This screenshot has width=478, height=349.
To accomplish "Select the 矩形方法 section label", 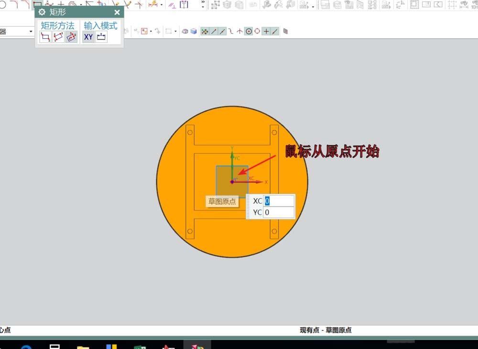I will tap(57, 25).
